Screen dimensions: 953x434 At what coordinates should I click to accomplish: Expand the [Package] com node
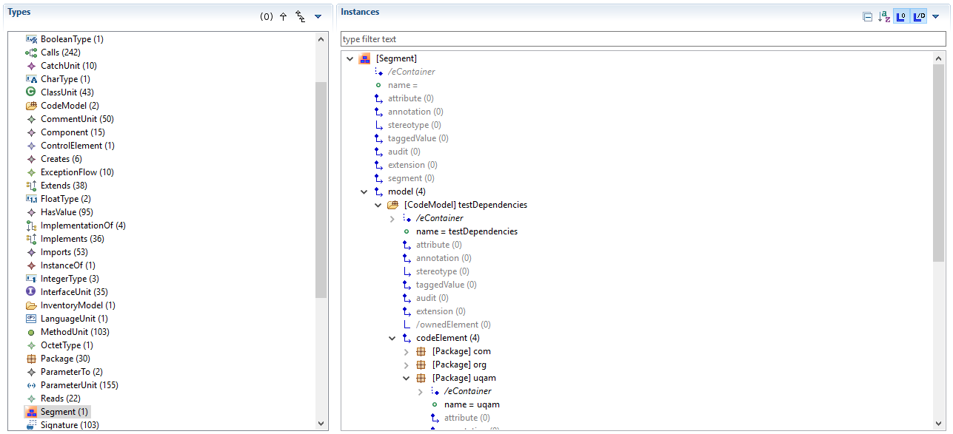pyautogui.click(x=406, y=351)
